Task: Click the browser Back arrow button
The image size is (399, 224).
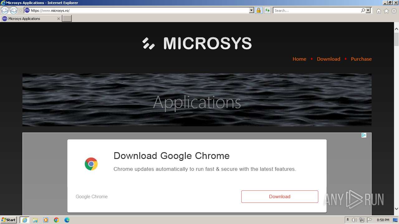Action: pyautogui.click(x=5, y=11)
